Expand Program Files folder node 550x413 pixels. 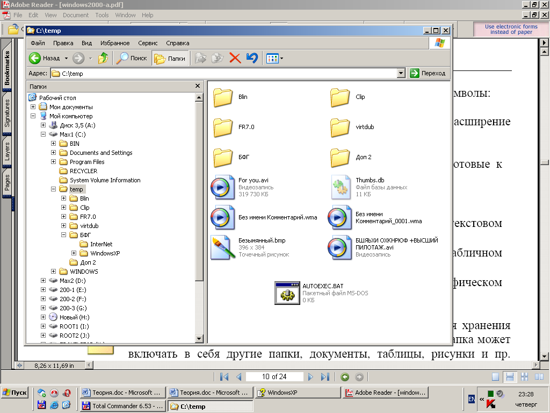tap(53, 161)
